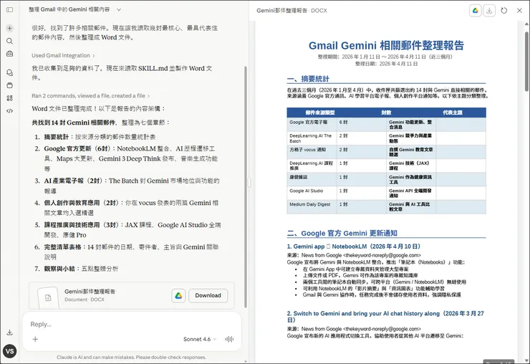Open the code icon in sidebar
The image size is (530, 364).
[x=10, y=110]
